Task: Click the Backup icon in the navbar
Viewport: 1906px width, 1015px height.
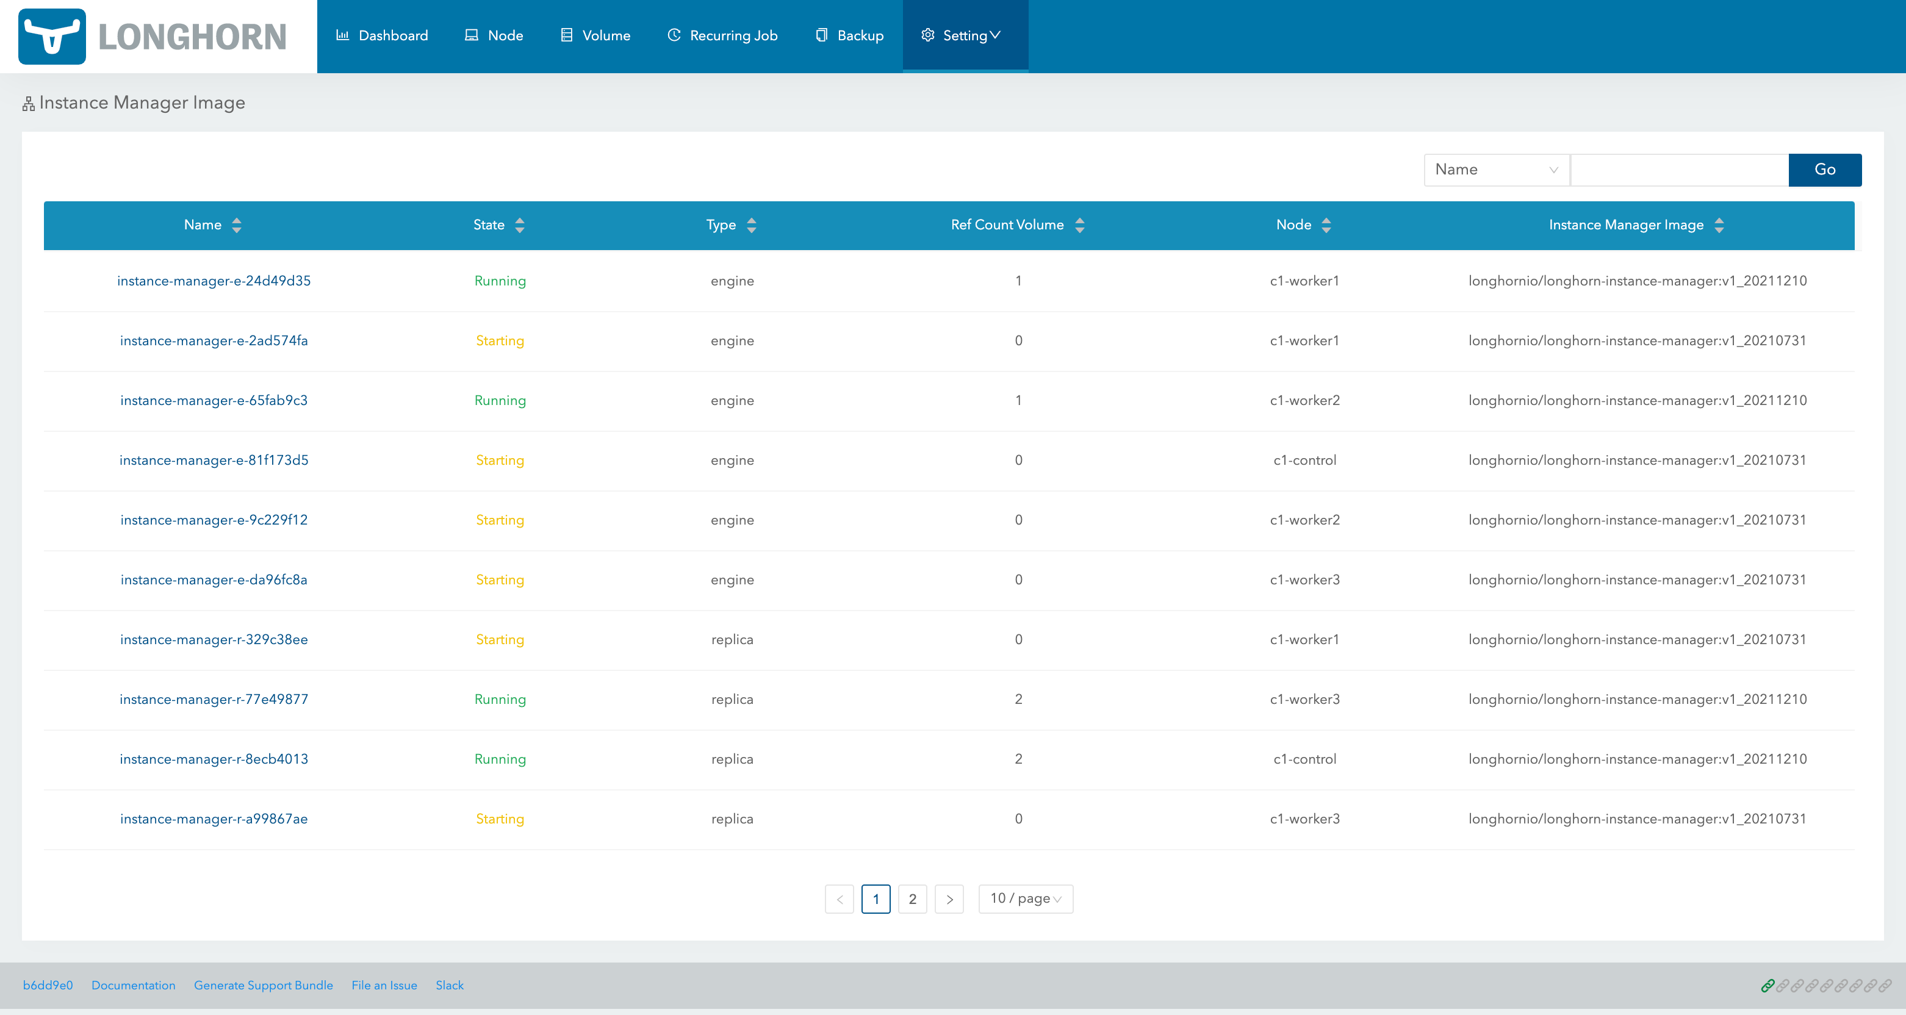Action: (x=821, y=34)
